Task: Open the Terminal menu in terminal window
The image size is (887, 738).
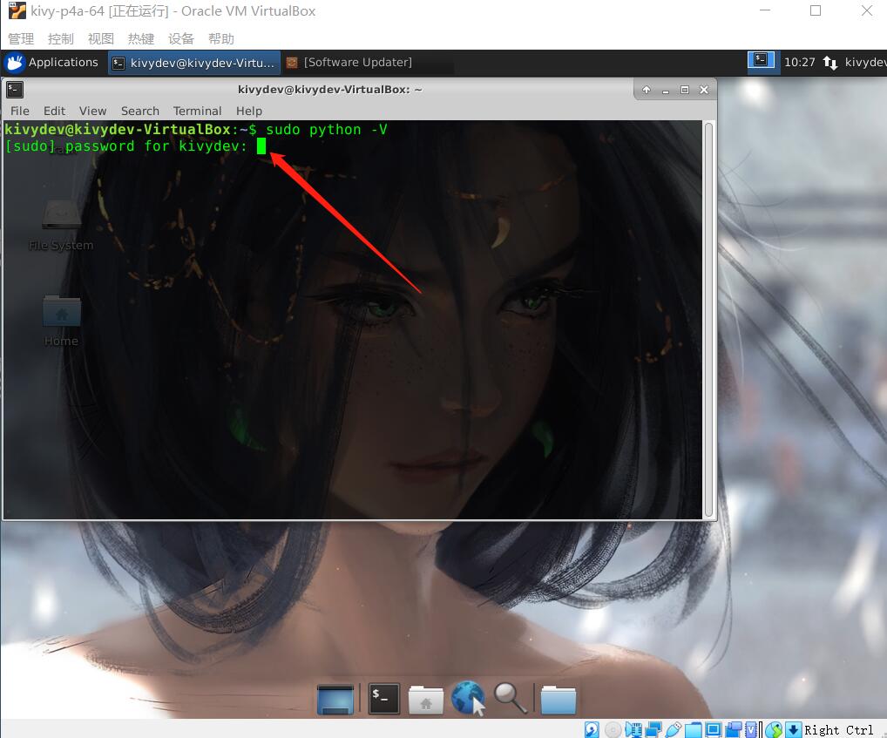Action: coord(197,111)
